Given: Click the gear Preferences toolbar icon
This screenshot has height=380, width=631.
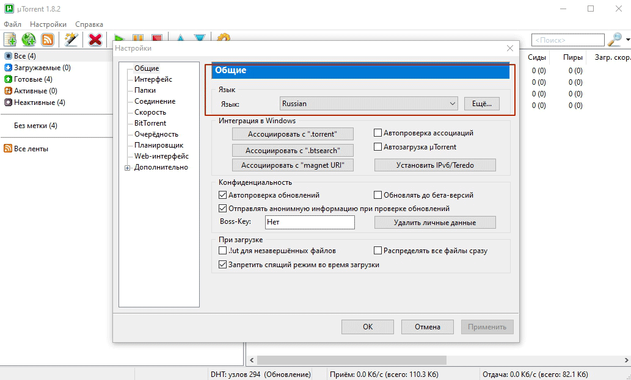Looking at the screenshot, I should point(224,37).
